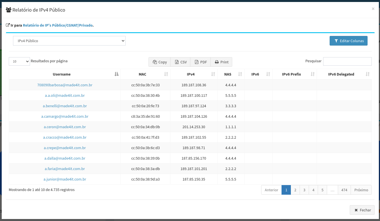Image resolution: width=380 pixels, height=221 pixels.
Task: Open the IPv4 Público report type dropdown
Action: point(69,41)
